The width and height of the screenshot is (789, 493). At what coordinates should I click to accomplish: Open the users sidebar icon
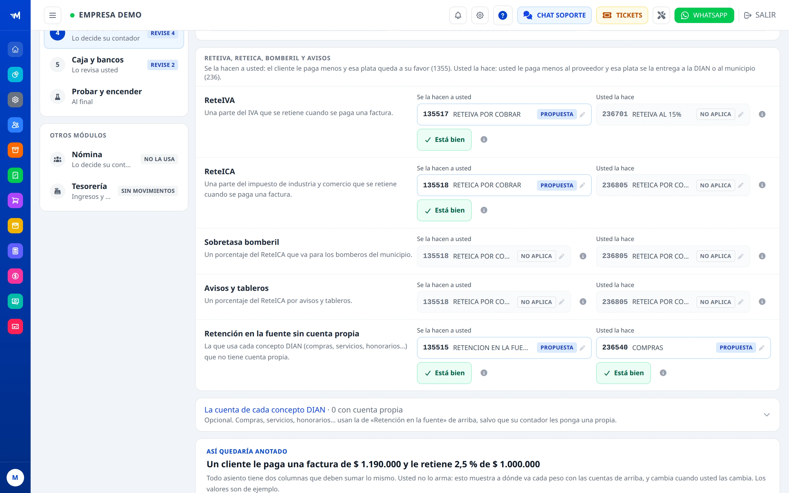pos(15,125)
